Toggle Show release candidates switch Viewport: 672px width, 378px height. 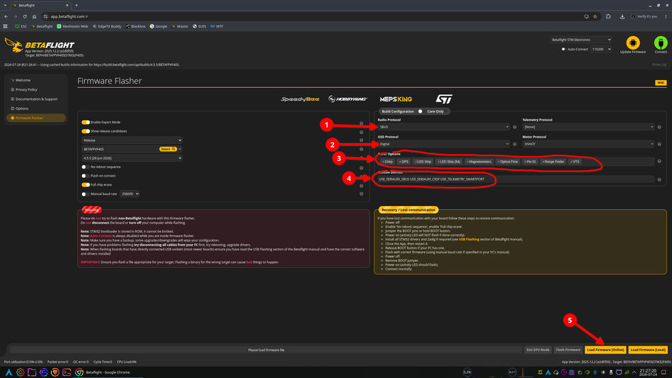[x=86, y=131]
